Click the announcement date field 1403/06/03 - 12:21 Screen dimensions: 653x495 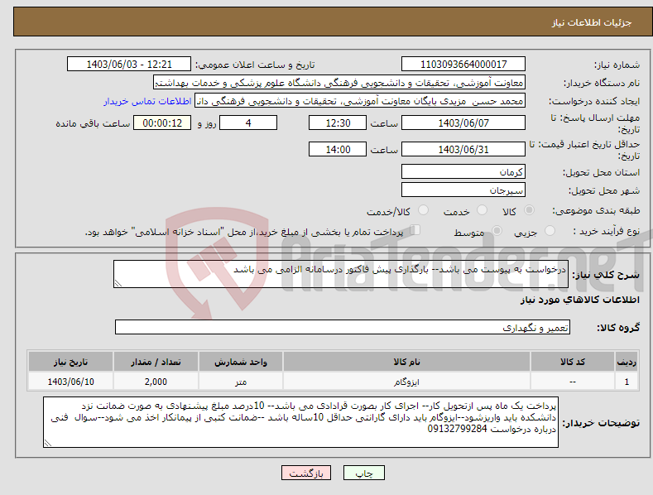[129, 65]
